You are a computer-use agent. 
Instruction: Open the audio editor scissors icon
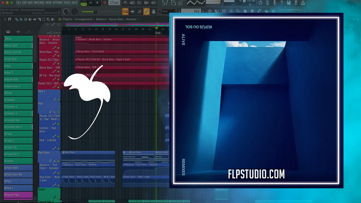267,3
